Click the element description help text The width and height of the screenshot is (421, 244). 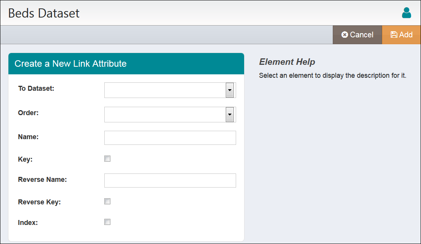click(x=332, y=75)
